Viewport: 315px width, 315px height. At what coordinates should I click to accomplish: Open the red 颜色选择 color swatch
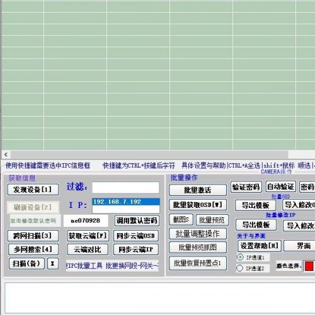tap(309, 266)
